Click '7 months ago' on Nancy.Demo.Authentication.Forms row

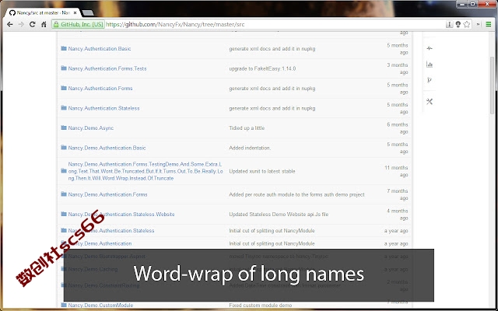[398, 194]
